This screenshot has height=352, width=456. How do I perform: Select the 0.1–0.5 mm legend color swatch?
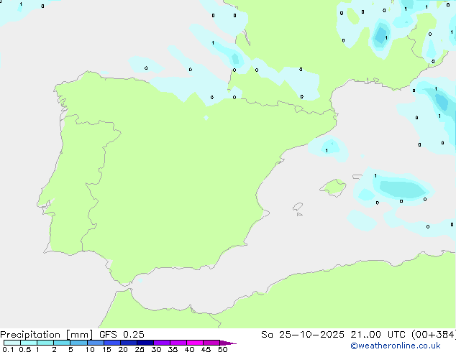pos(12,343)
